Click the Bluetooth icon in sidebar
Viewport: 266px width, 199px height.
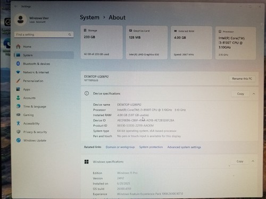pos(18,64)
